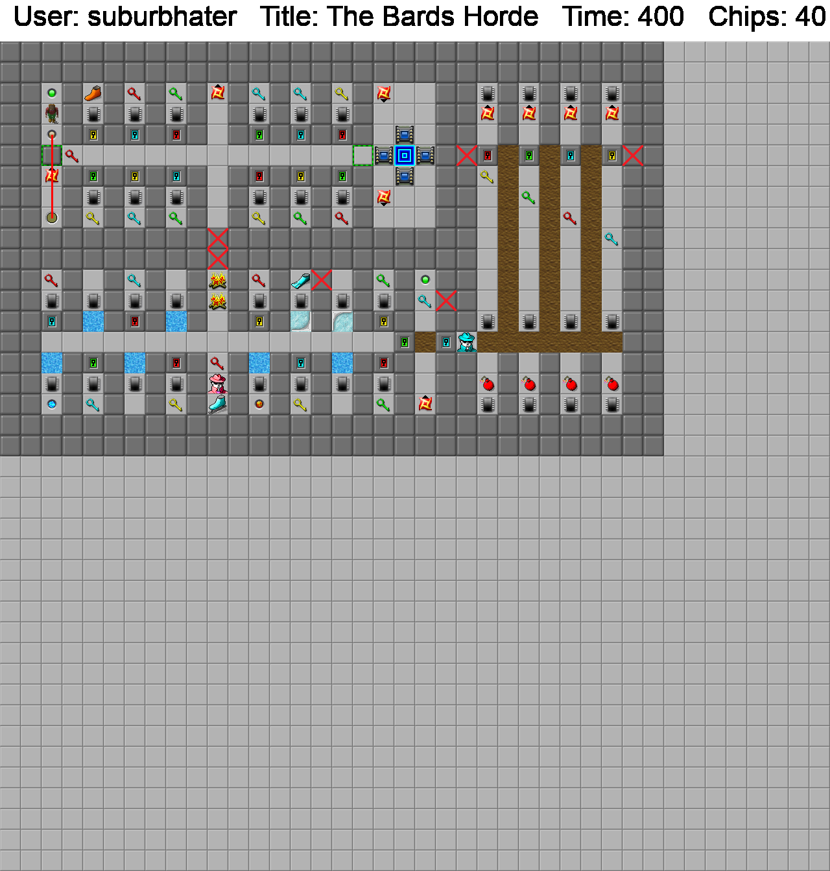830x871 pixels.
Task: Select the trap at the red line's bottom
Action: coord(52,218)
